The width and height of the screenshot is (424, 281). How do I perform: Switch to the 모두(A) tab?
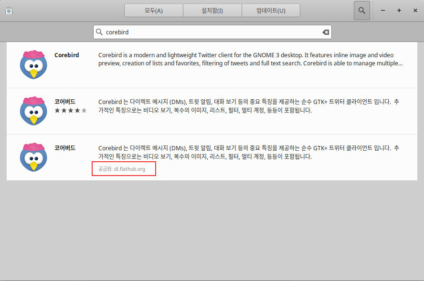(154, 10)
